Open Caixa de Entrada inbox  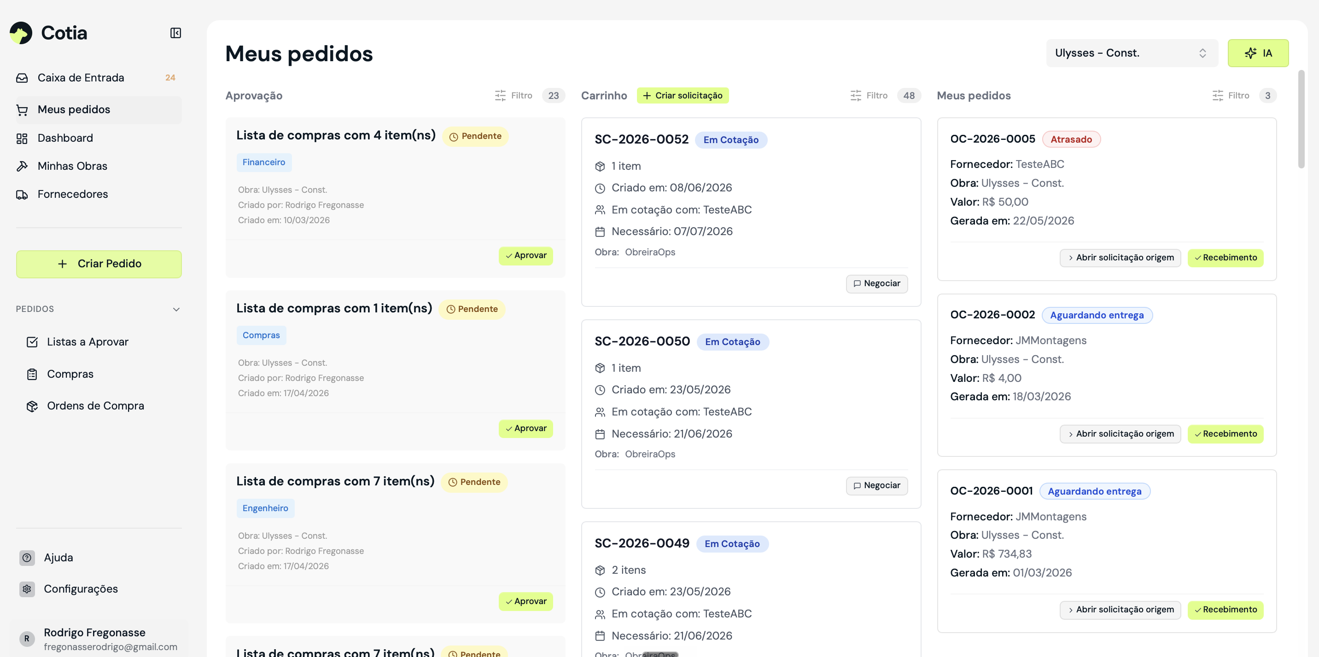coord(98,78)
